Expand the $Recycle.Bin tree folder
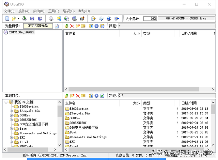Image resolution: width=218 pixels, height=160 pixels. pyautogui.click(x=11, y=111)
